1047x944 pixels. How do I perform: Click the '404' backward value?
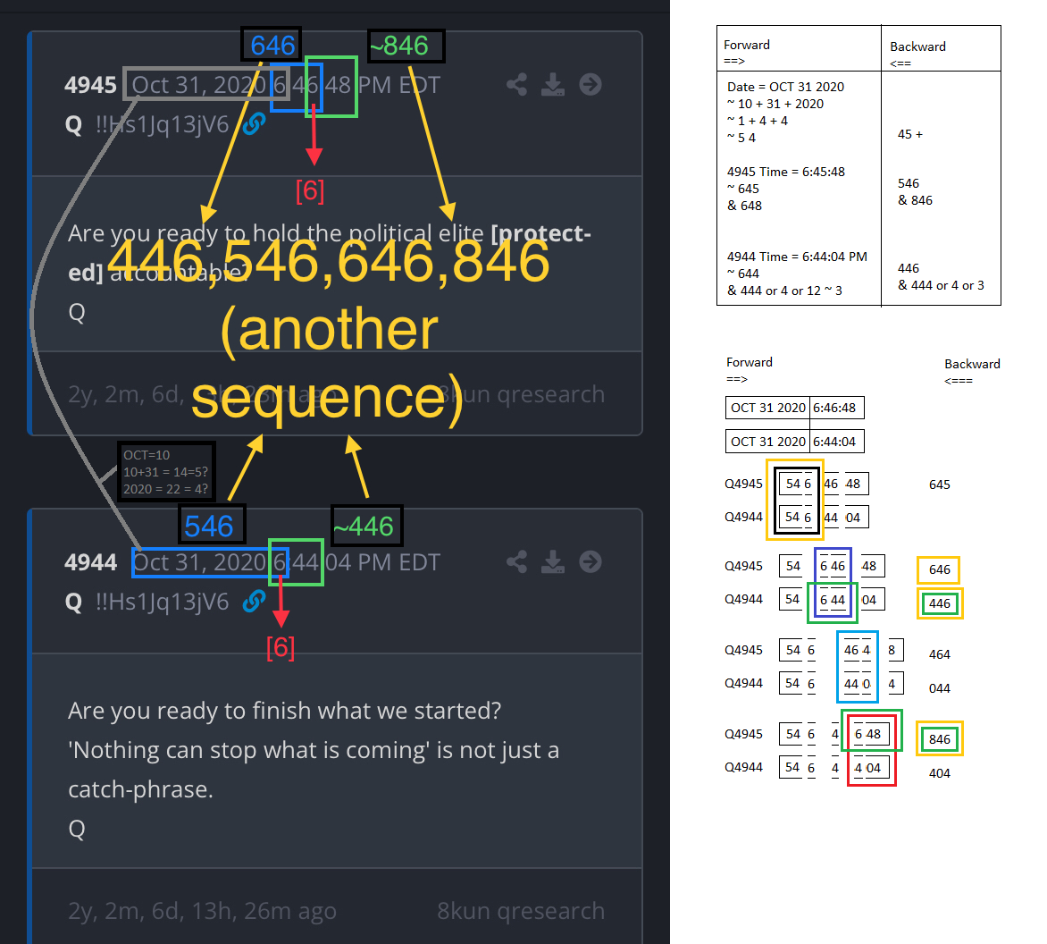[940, 773]
